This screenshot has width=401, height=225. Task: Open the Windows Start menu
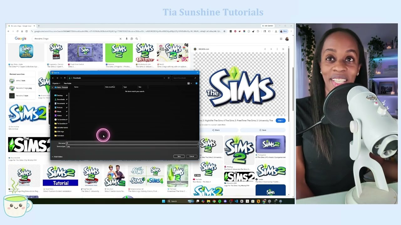(x=164, y=201)
